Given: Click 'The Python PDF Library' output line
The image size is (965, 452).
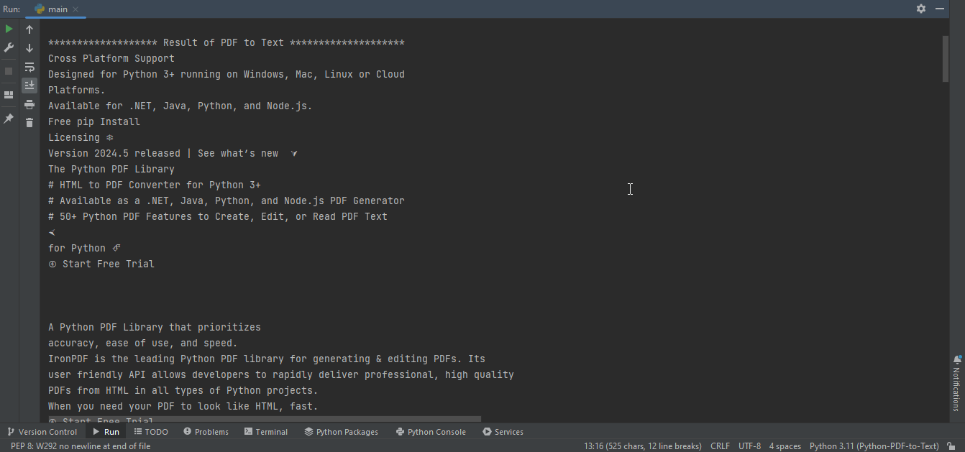Looking at the screenshot, I should (111, 170).
